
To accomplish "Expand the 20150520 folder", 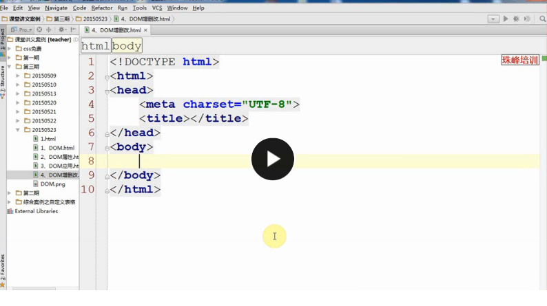I will [18, 102].
